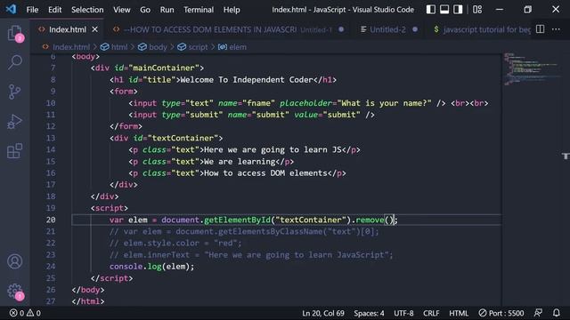Change line endings via CRLF
Screen dimensions: 570x320
[431, 313]
